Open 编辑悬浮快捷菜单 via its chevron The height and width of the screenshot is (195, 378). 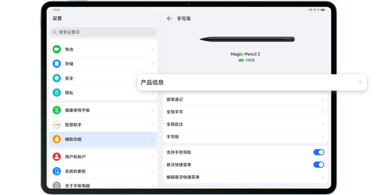pos(323,177)
